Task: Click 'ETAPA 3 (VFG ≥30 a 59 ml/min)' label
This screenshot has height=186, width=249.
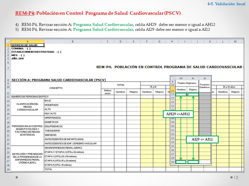Action: pyautogui.click(x=73, y=157)
